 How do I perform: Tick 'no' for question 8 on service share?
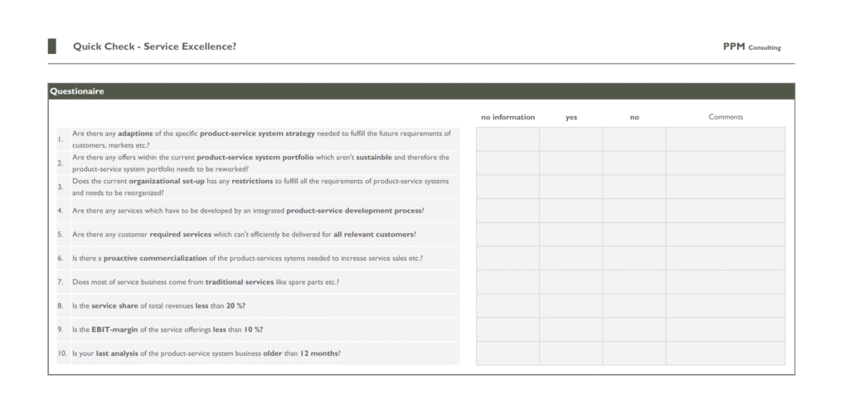pos(633,306)
